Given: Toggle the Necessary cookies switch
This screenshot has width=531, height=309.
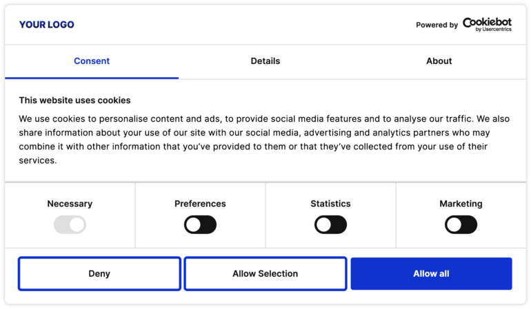Looking at the screenshot, I should tap(70, 224).
